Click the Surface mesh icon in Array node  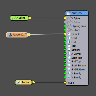click(69, 30)
